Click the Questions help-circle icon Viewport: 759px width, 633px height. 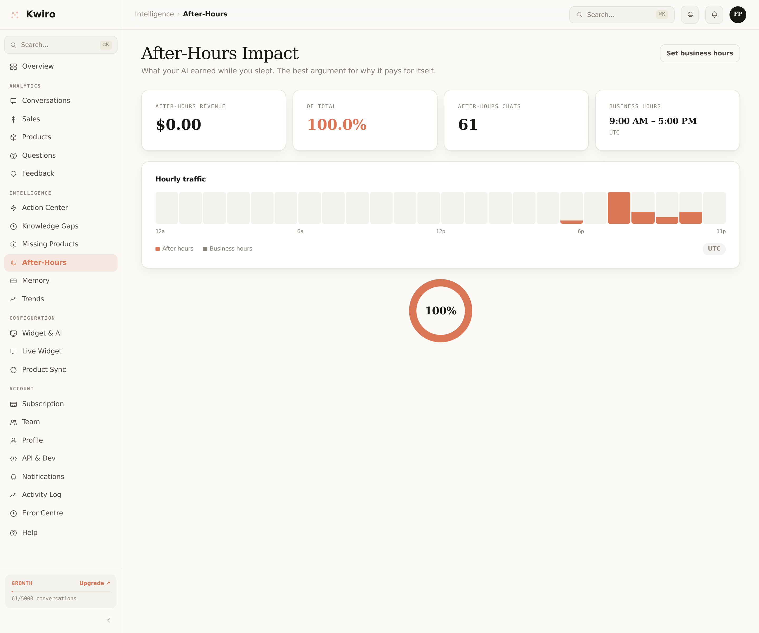(13, 156)
